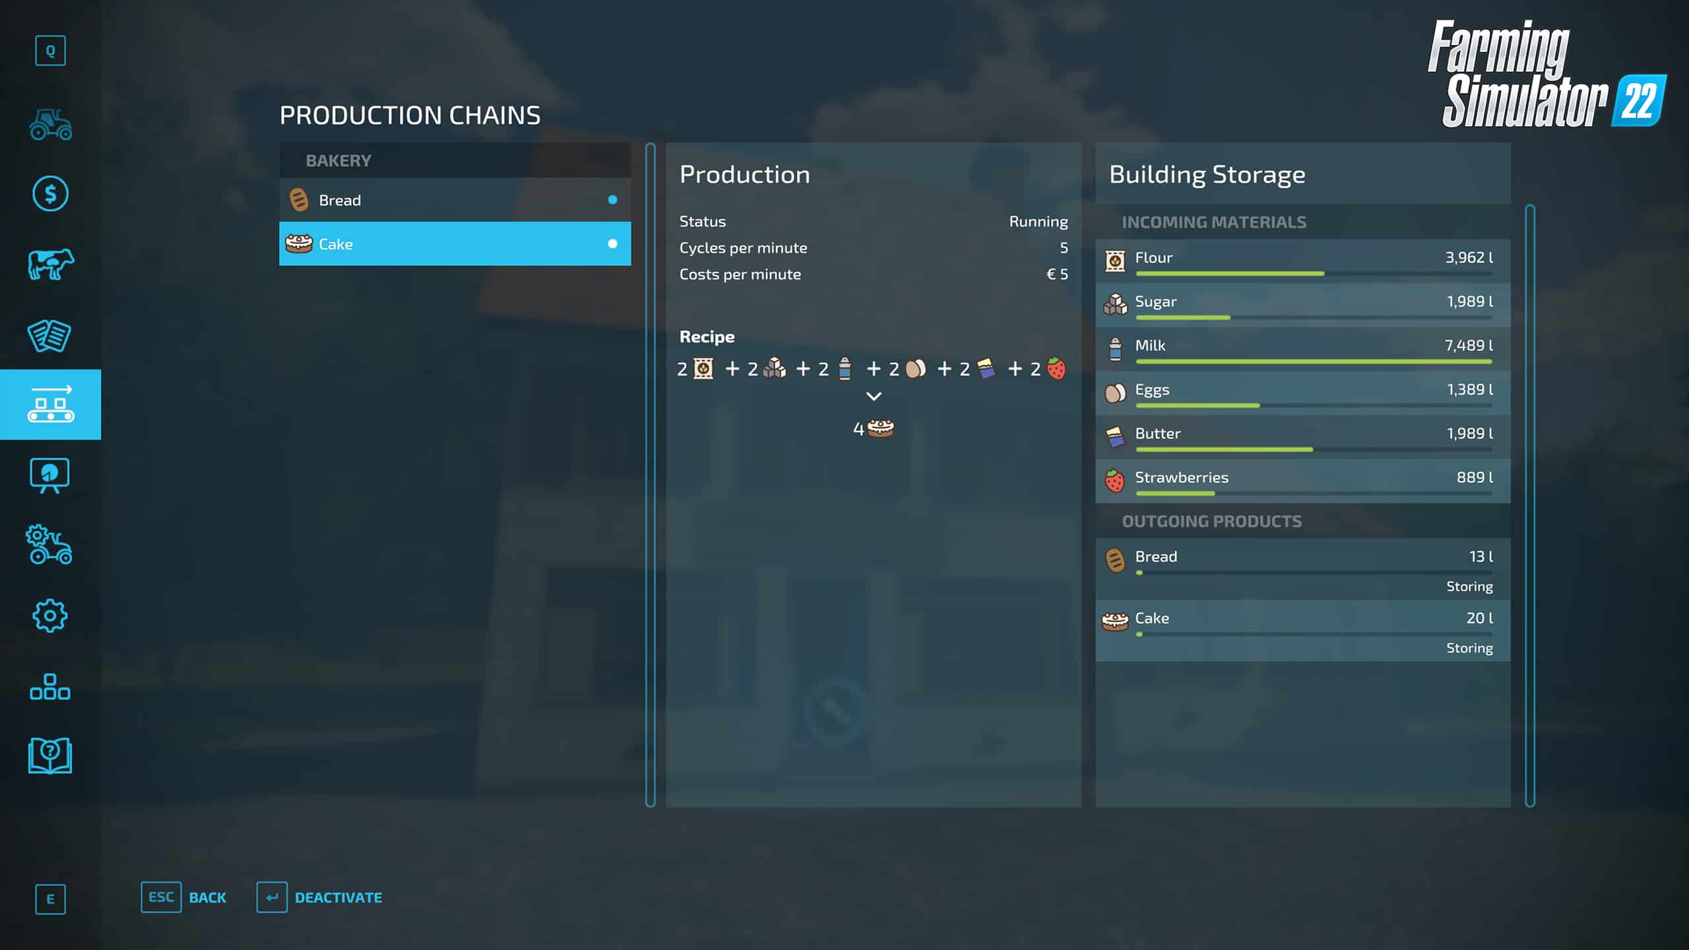Toggle the Cake output Storing mode

click(x=1469, y=648)
